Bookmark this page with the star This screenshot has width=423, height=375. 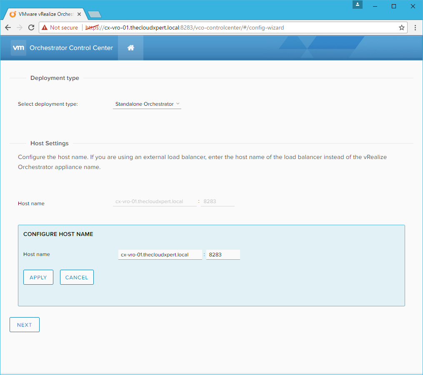tap(401, 27)
